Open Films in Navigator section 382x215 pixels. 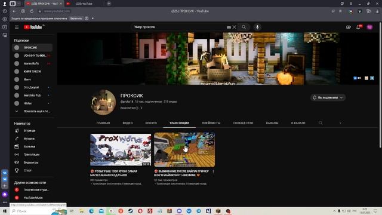click(32, 146)
